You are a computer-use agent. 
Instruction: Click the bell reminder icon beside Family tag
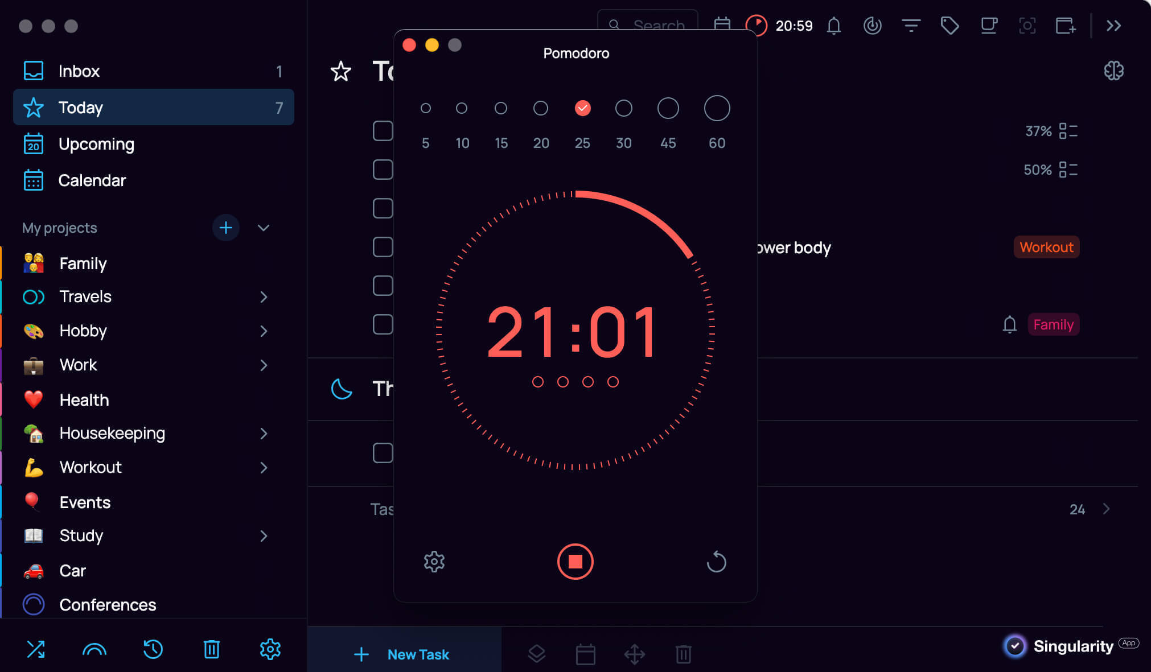pos(1010,324)
